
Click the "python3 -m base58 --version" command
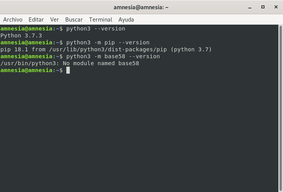(x=113, y=57)
